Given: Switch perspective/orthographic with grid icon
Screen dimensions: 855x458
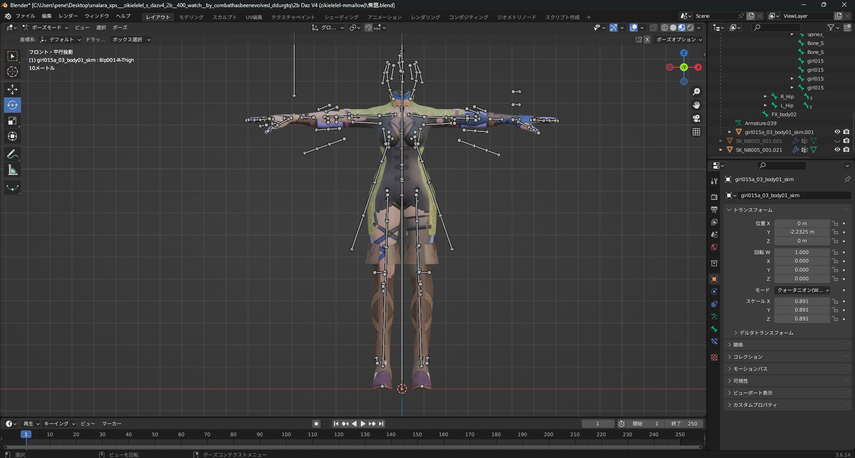Looking at the screenshot, I should (x=696, y=132).
